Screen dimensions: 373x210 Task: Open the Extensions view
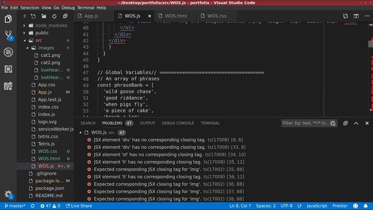point(8,69)
